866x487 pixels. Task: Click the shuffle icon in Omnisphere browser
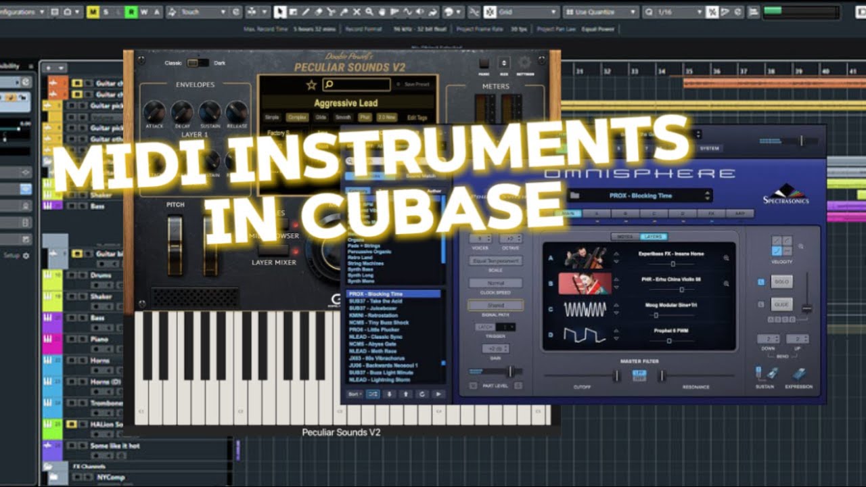click(373, 394)
